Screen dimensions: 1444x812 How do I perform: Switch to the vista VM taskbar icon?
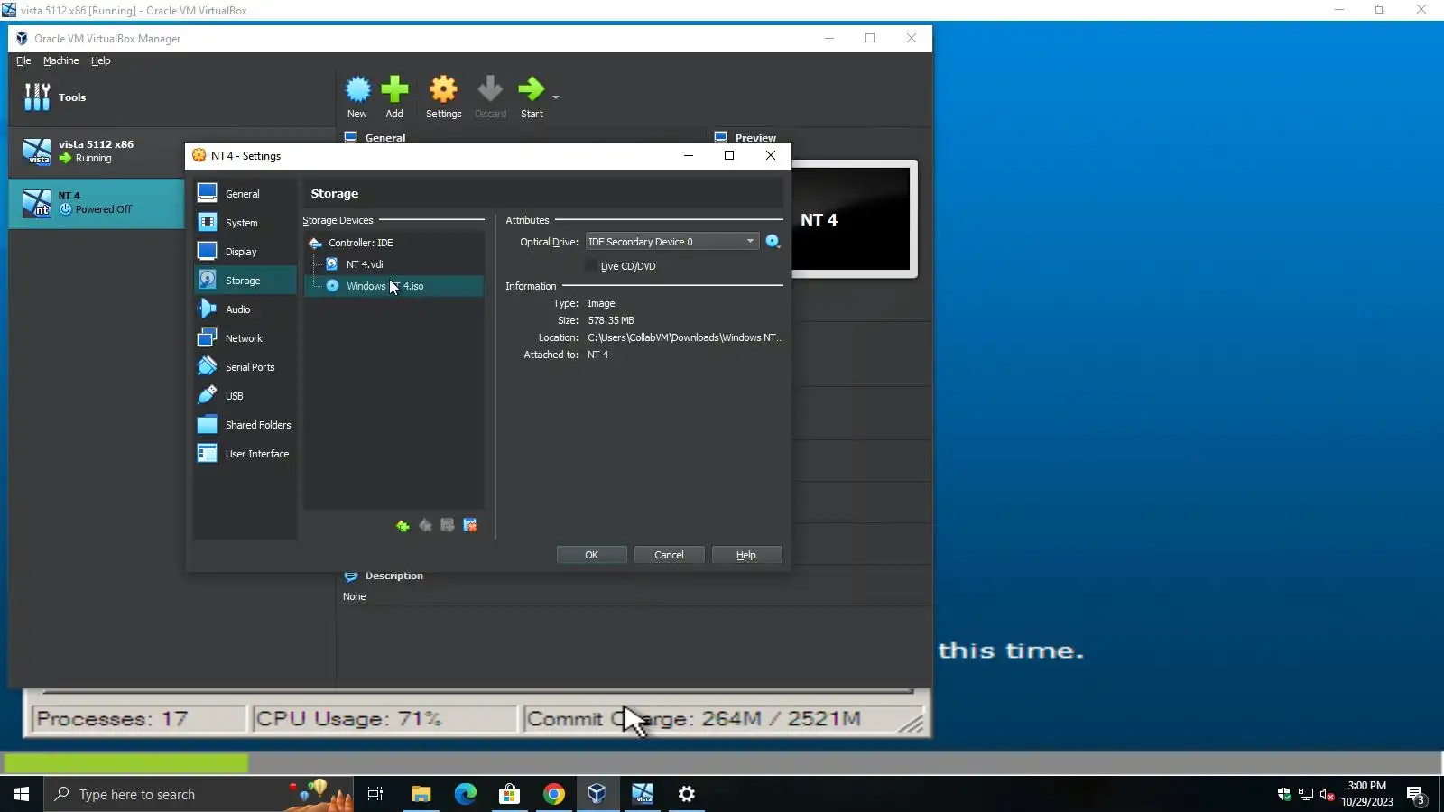[642, 794]
